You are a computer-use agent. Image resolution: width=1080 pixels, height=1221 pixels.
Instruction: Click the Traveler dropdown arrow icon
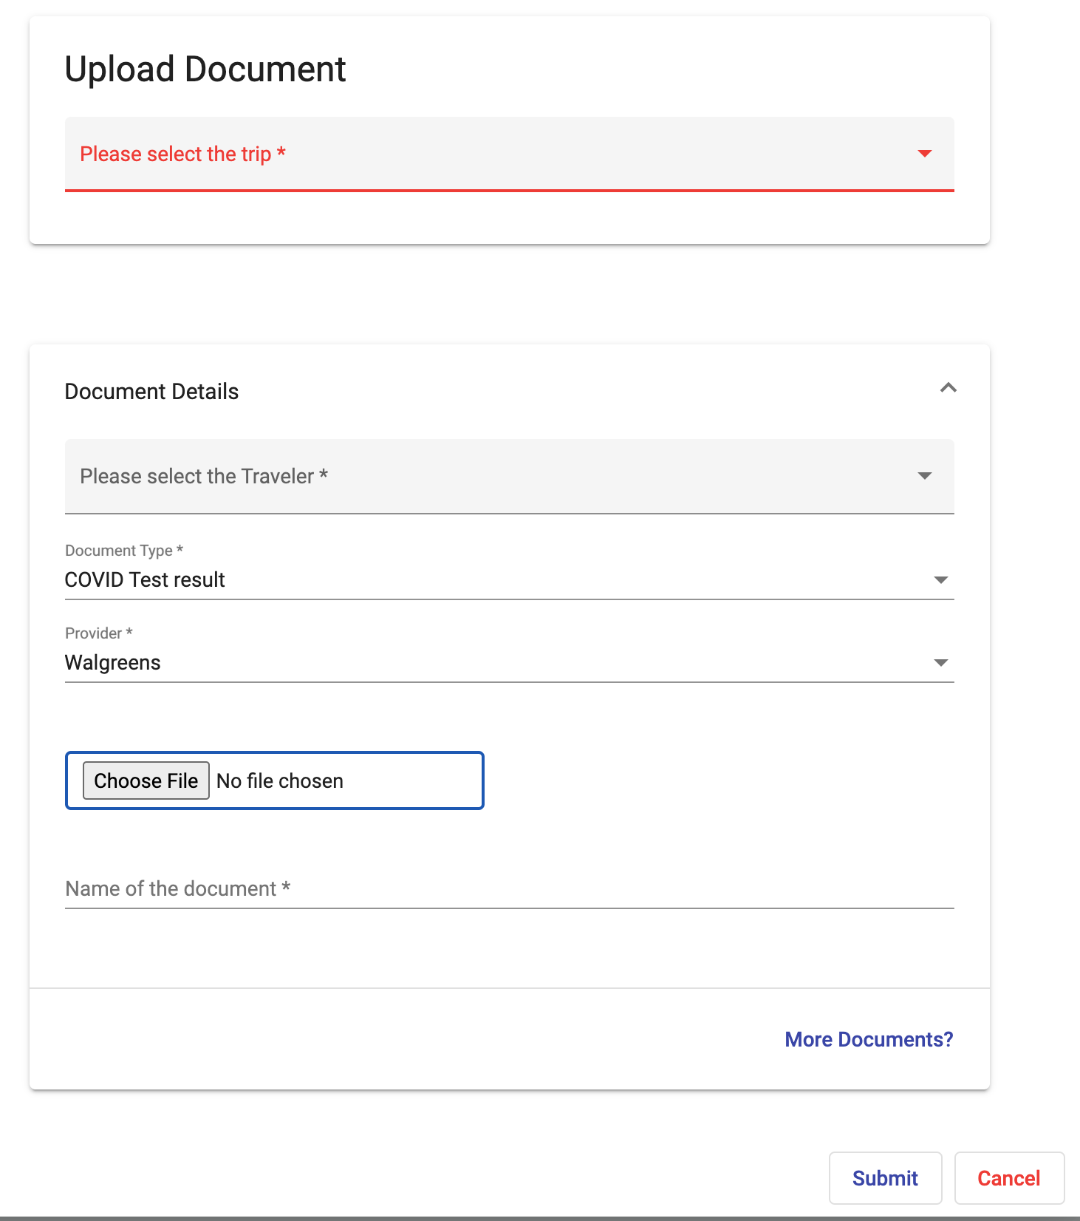924,476
